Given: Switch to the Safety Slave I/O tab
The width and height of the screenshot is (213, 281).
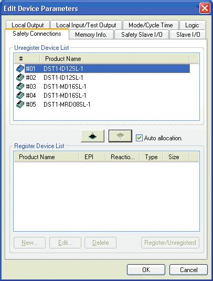Looking at the screenshot, I should [142, 35].
